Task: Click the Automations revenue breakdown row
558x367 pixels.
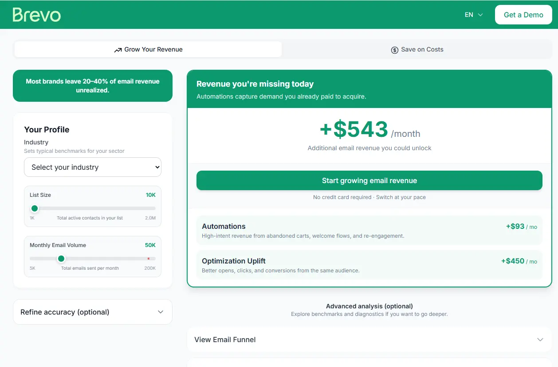Action: click(369, 230)
